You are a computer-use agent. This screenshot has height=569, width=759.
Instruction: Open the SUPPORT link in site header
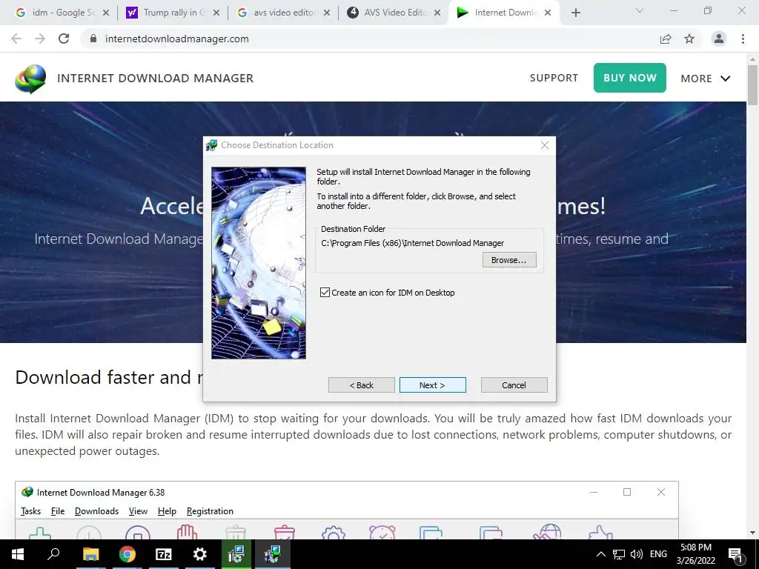[554, 78]
